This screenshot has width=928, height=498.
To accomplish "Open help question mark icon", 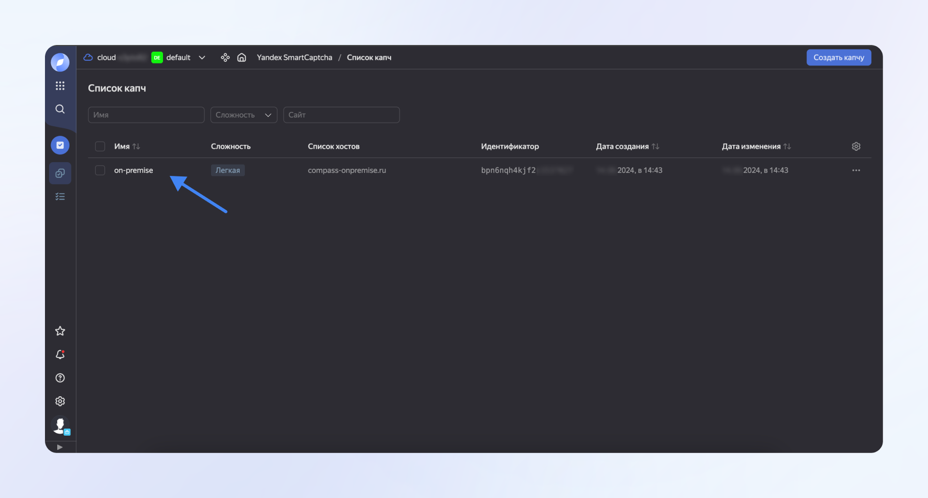I will pos(60,378).
